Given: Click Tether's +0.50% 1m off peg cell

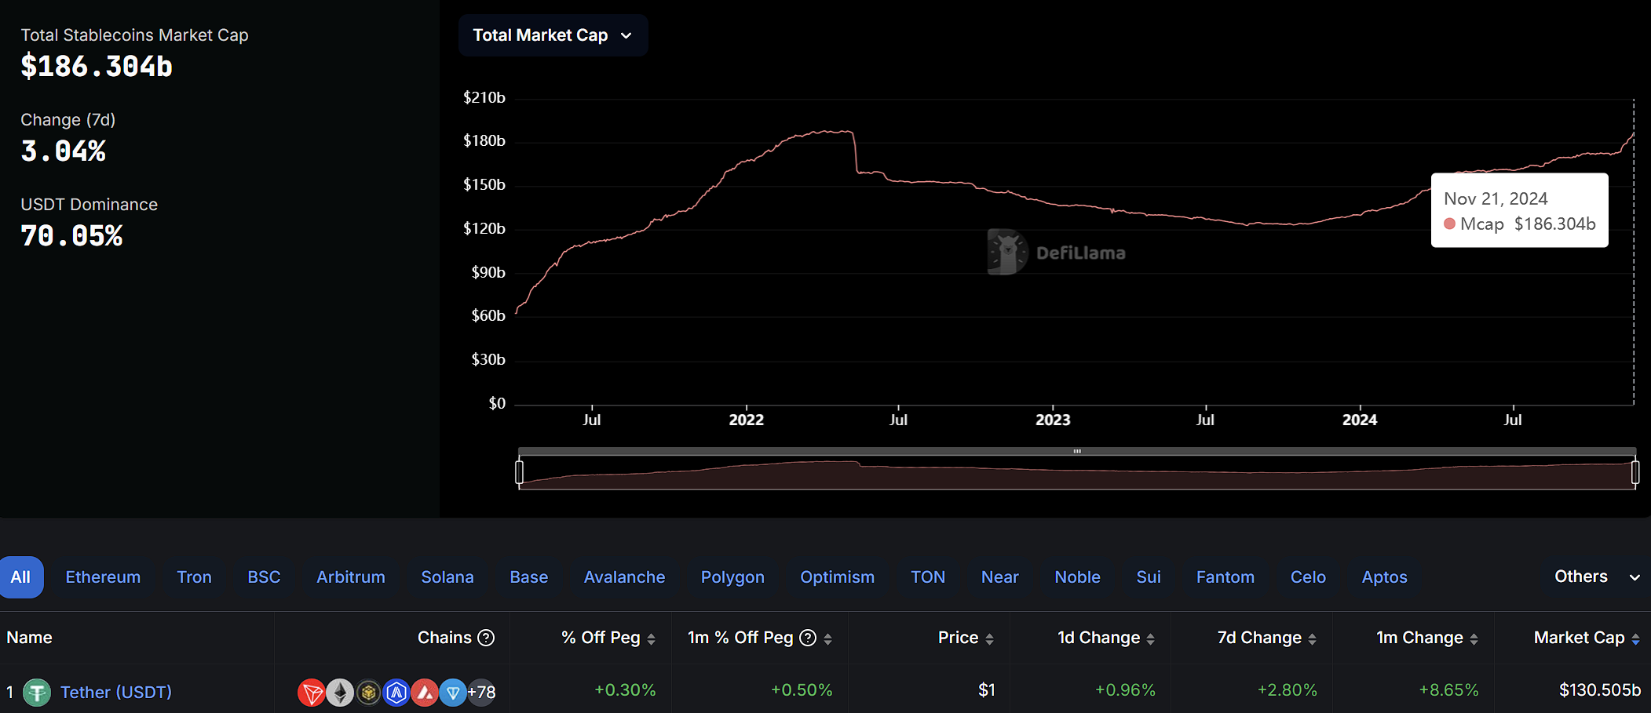Looking at the screenshot, I should click(x=802, y=690).
